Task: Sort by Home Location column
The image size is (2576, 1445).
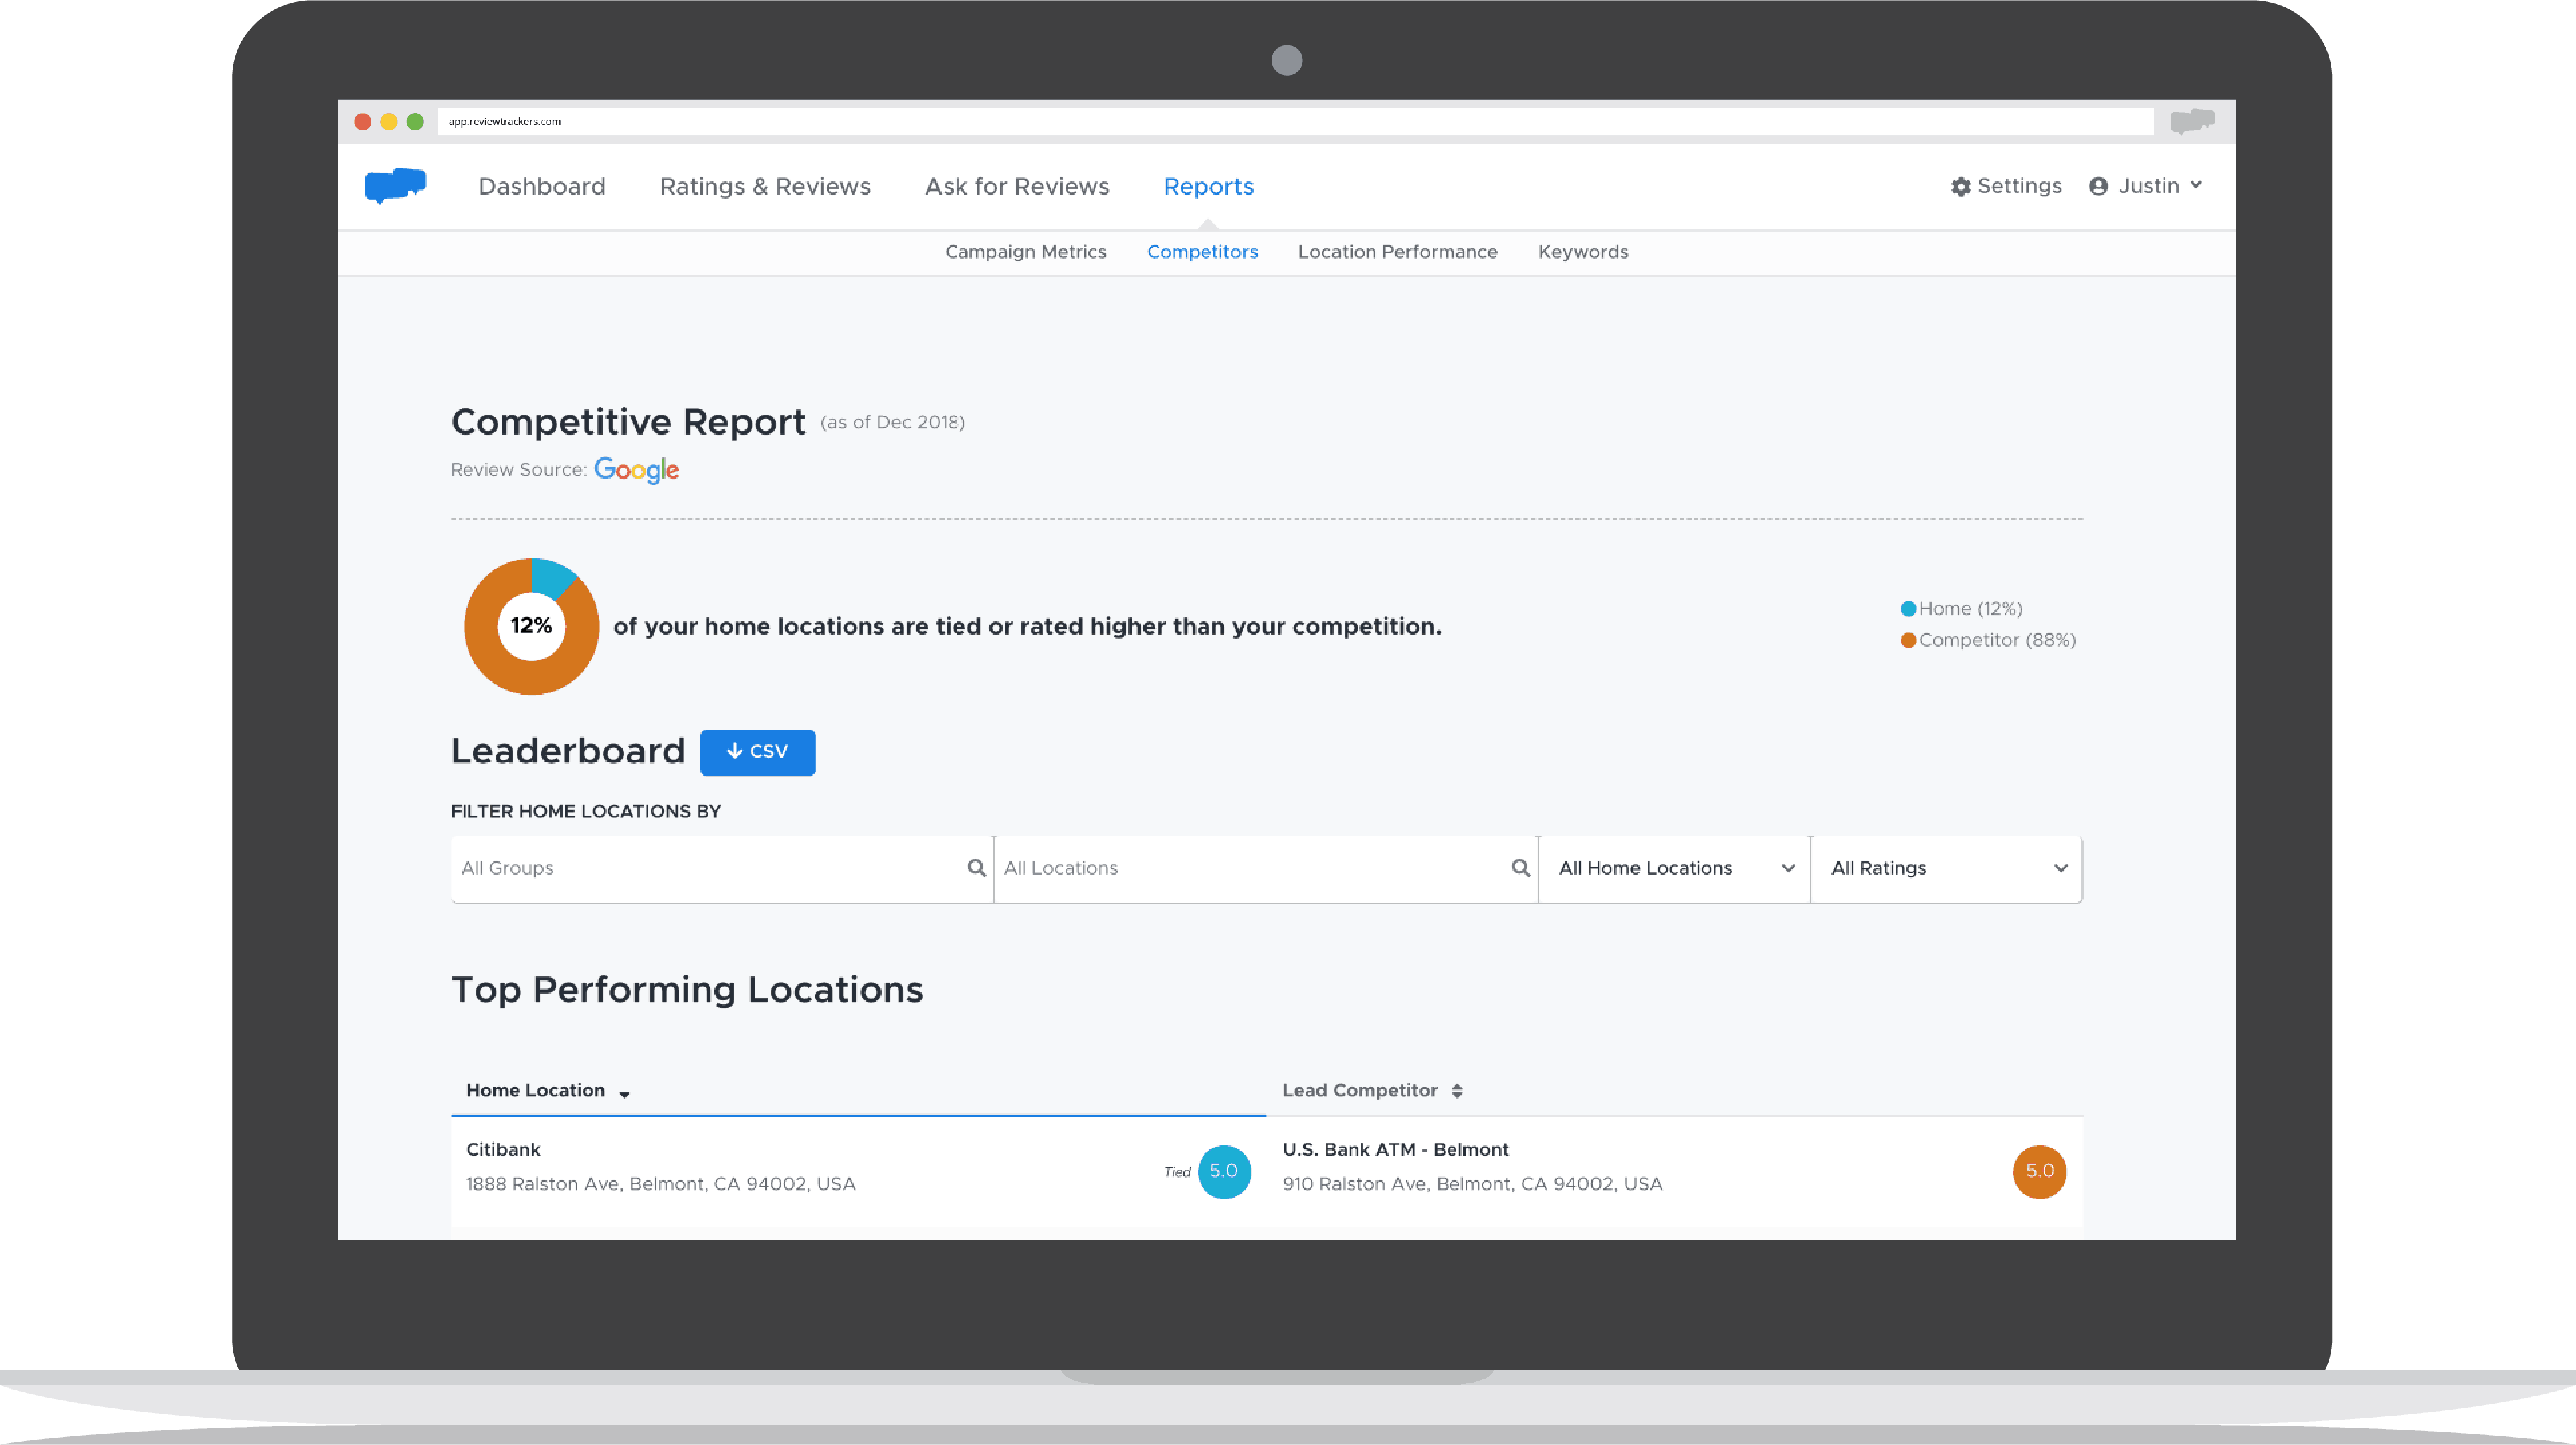Action: pos(547,1090)
